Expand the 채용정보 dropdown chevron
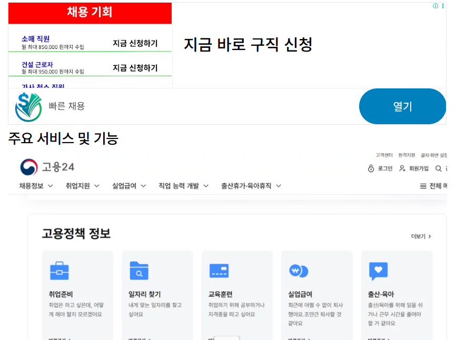Image resolution: width=456 pixels, height=340 pixels. point(51,186)
